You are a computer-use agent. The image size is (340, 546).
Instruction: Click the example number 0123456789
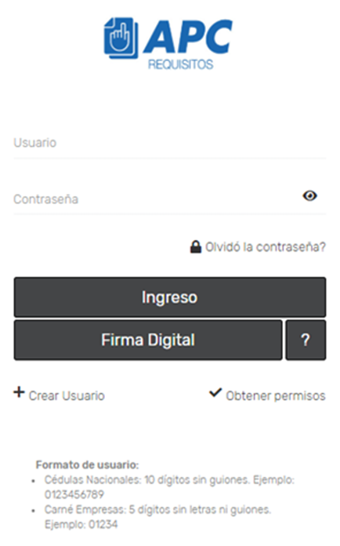point(74,494)
